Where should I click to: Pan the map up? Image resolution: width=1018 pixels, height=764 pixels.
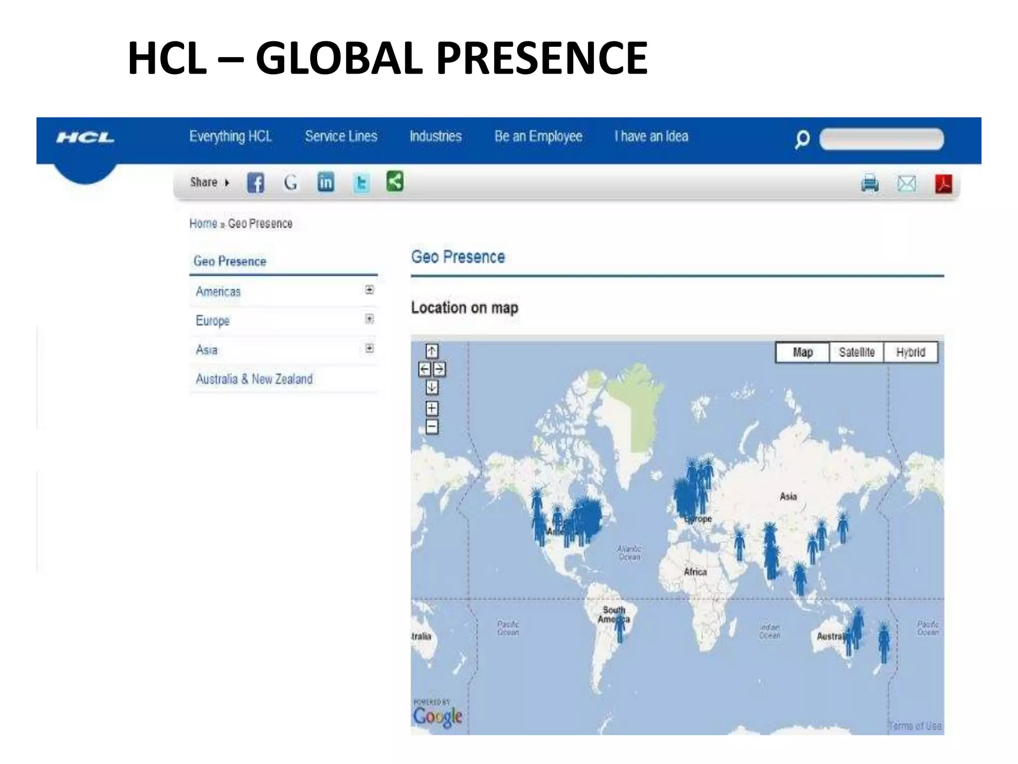pyautogui.click(x=432, y=351)
